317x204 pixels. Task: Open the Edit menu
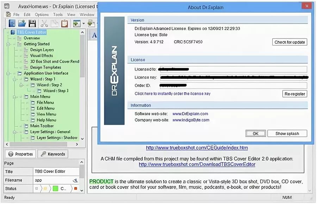(27, 14)
